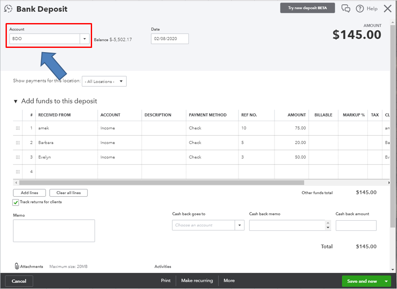Click the MARKUP % column header
397x289 pixels.
click(x=354, y=115)
